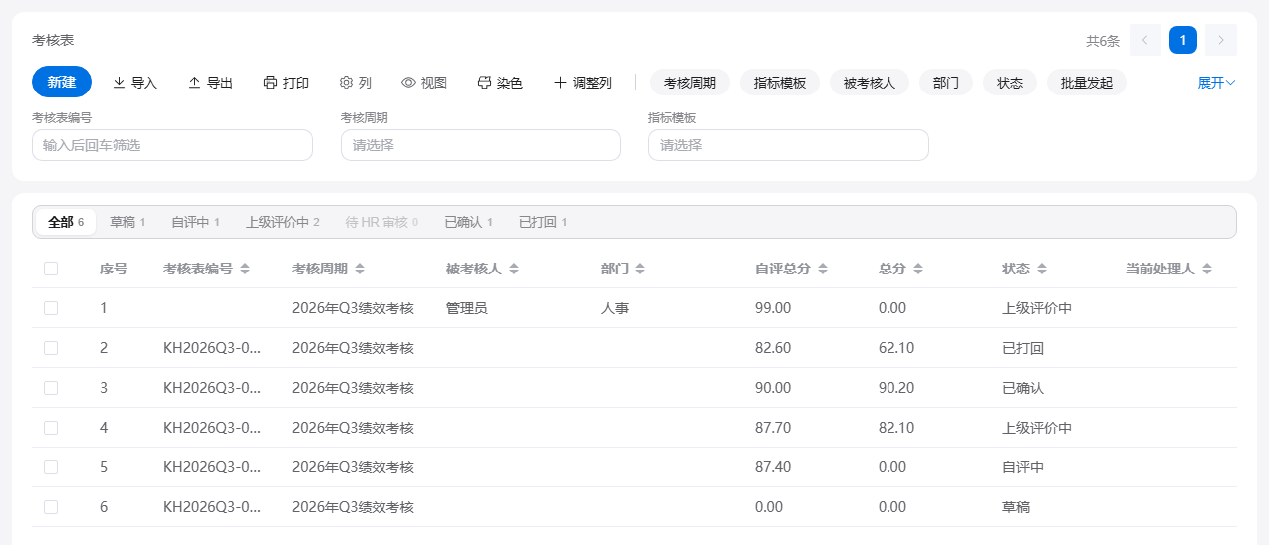The height and width of the screenshot is (545, 1269).
Task: Click 人事 department cell
Action: point(615,308)
